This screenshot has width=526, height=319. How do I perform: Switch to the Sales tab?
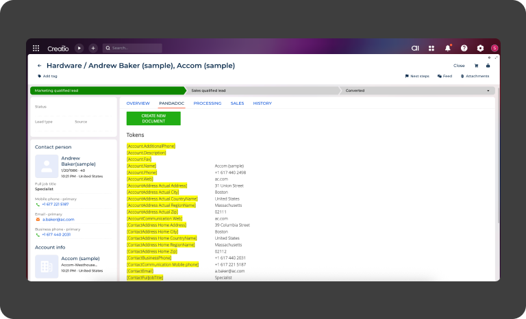[x=237, y=103]
